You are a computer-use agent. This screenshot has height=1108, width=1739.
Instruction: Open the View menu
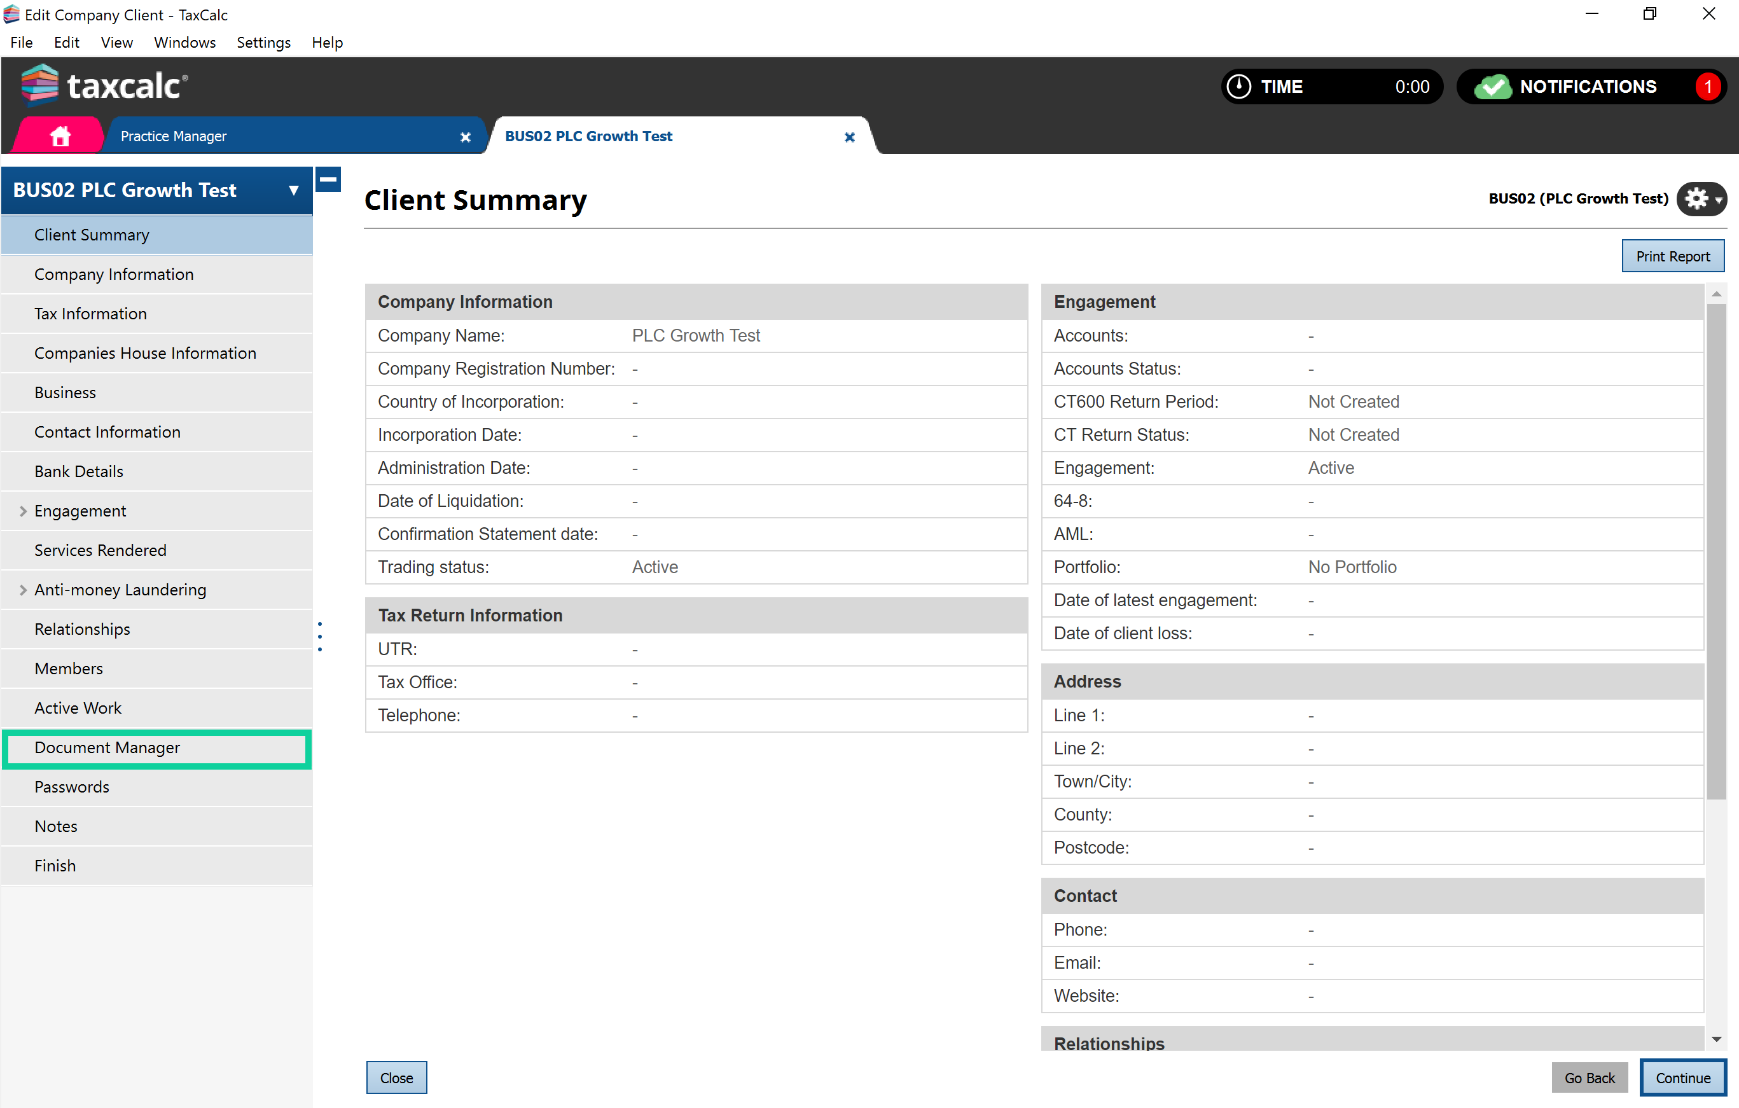pyautogui.click(x=116, y=42)
